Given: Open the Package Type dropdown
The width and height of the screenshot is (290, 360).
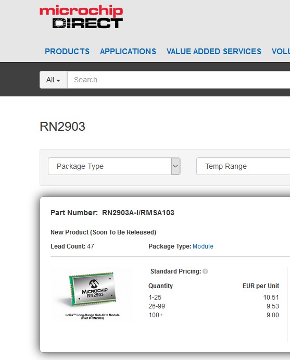Looking at the screenshot, I should pos(114,166).
